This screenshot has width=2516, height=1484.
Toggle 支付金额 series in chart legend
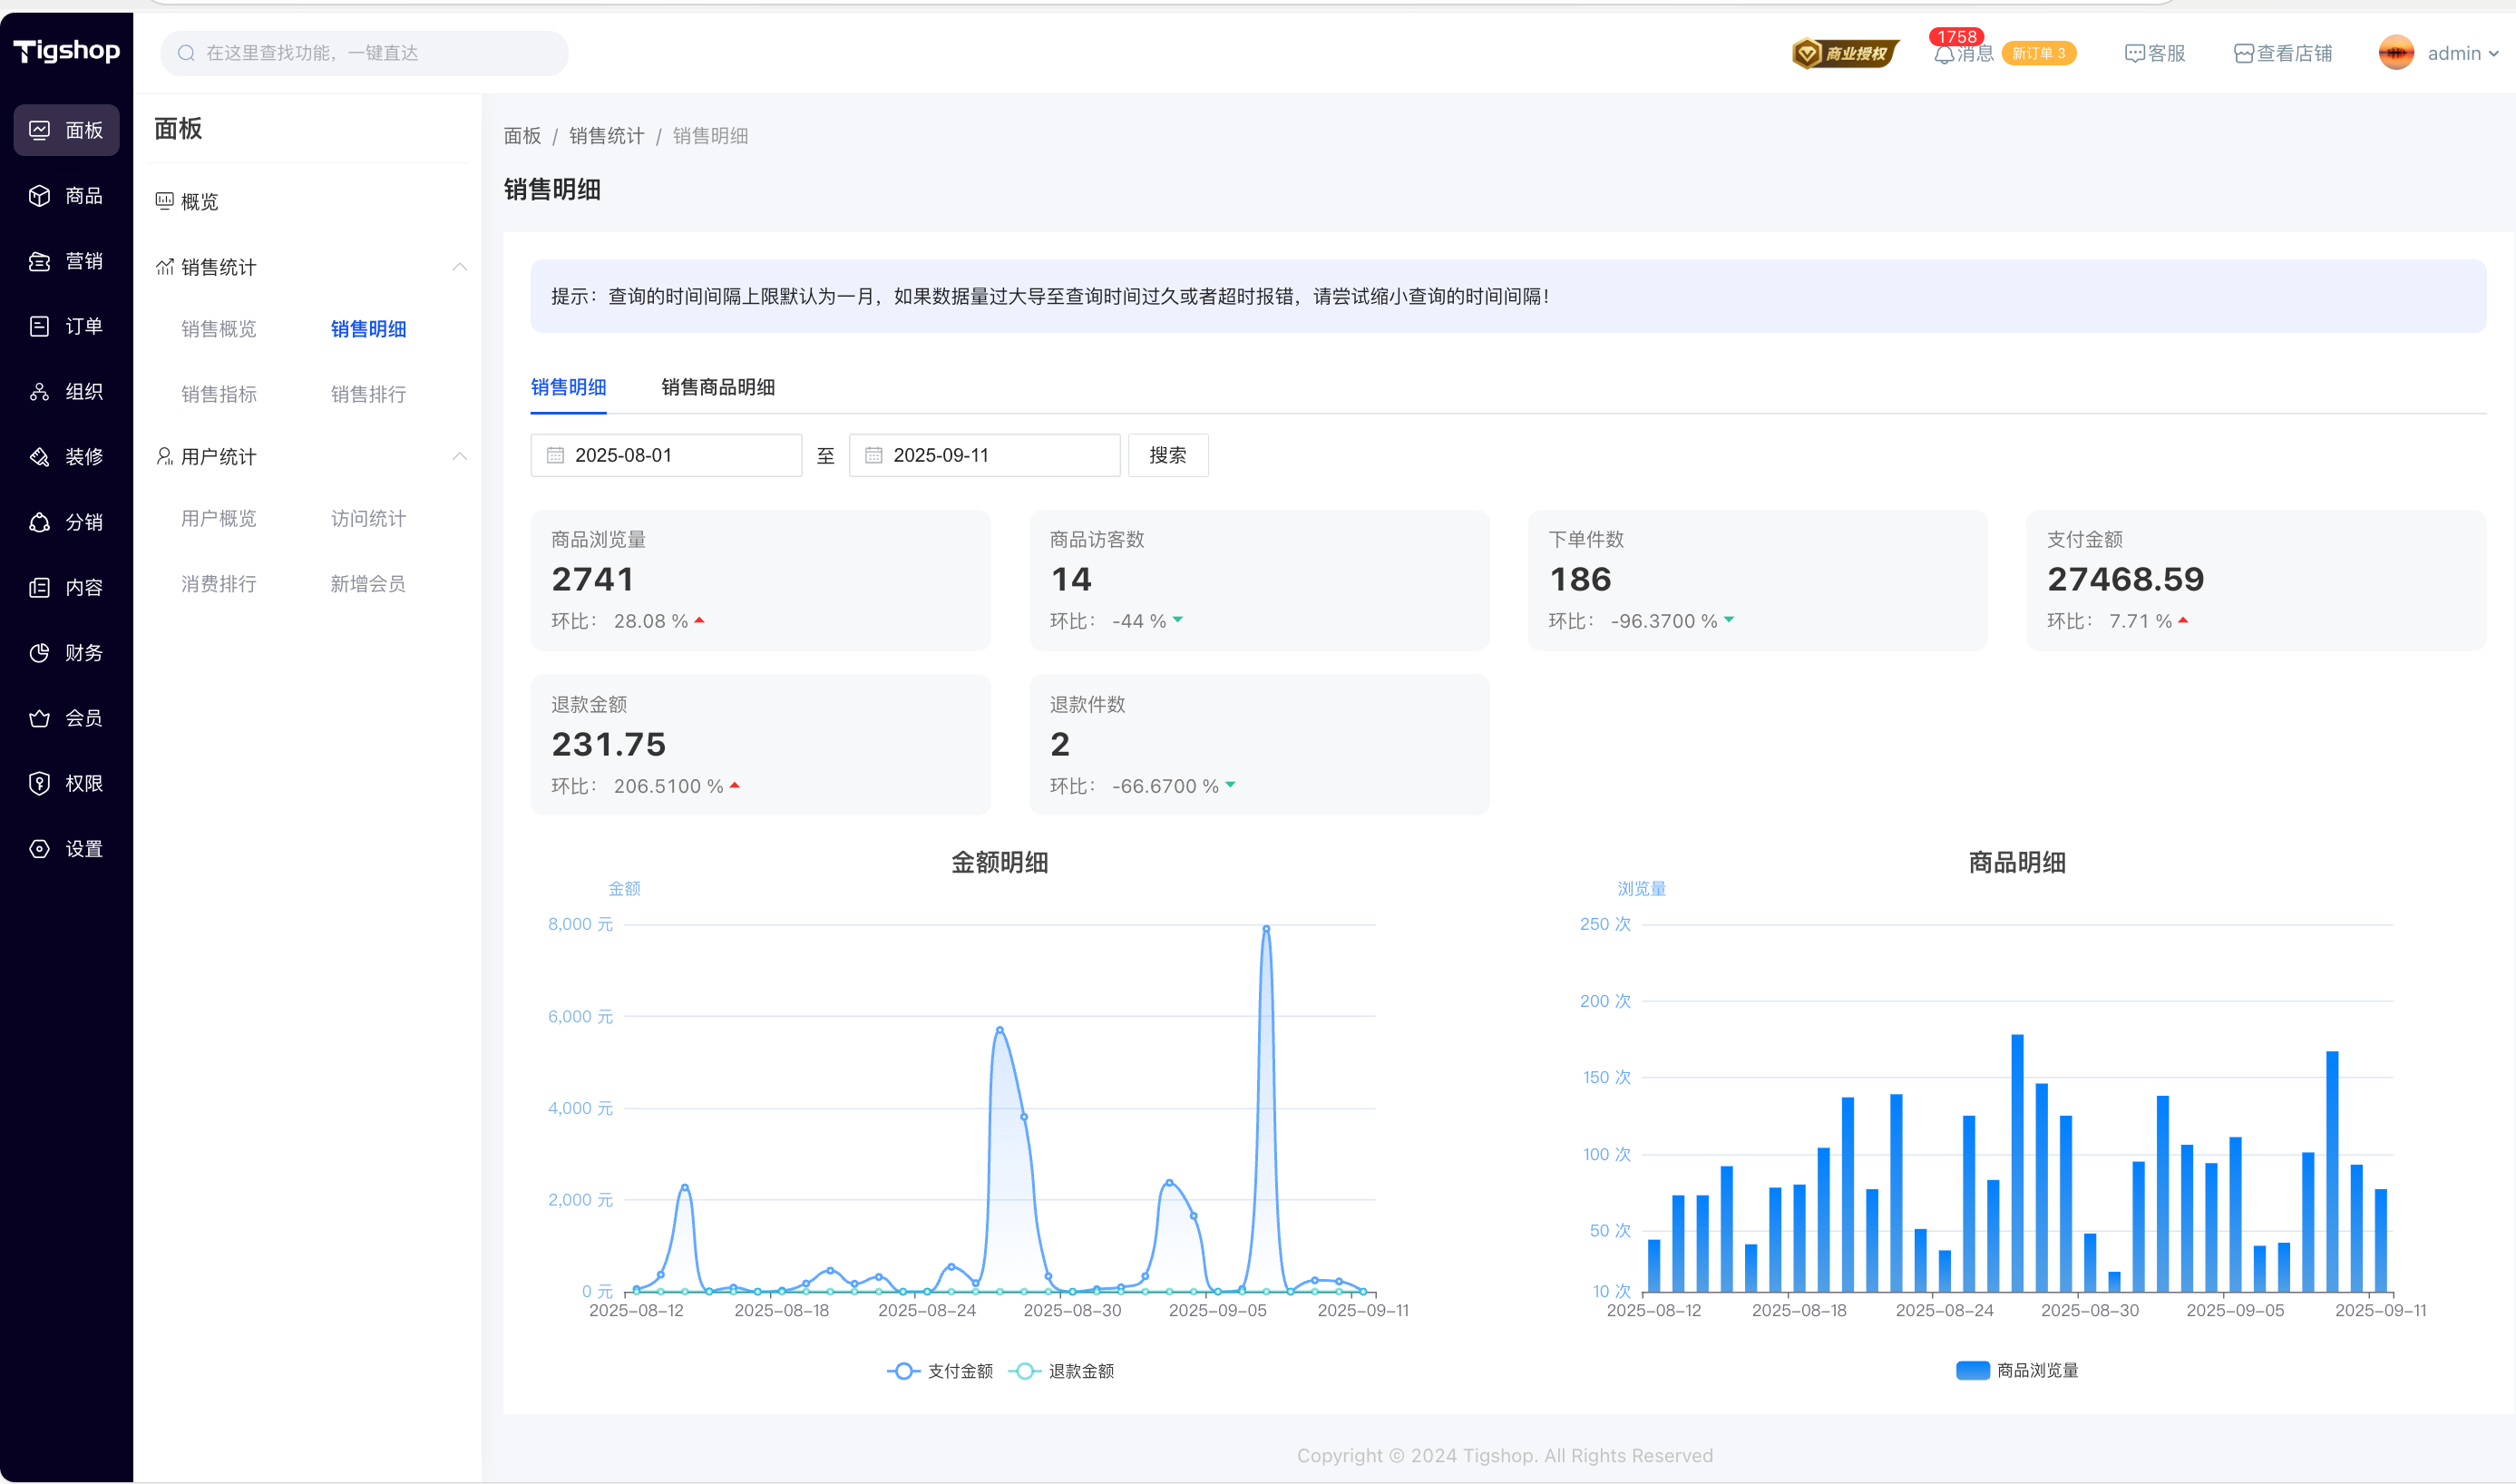click(940, 1371)
